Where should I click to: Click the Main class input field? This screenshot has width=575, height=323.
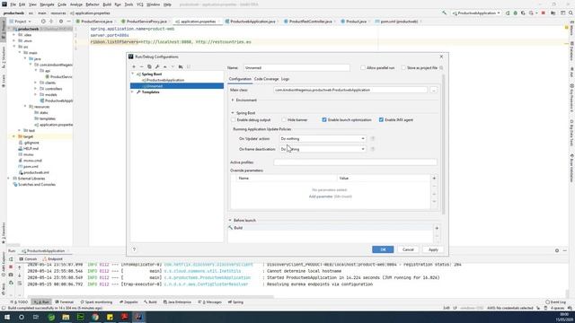[x=350, y=90]
